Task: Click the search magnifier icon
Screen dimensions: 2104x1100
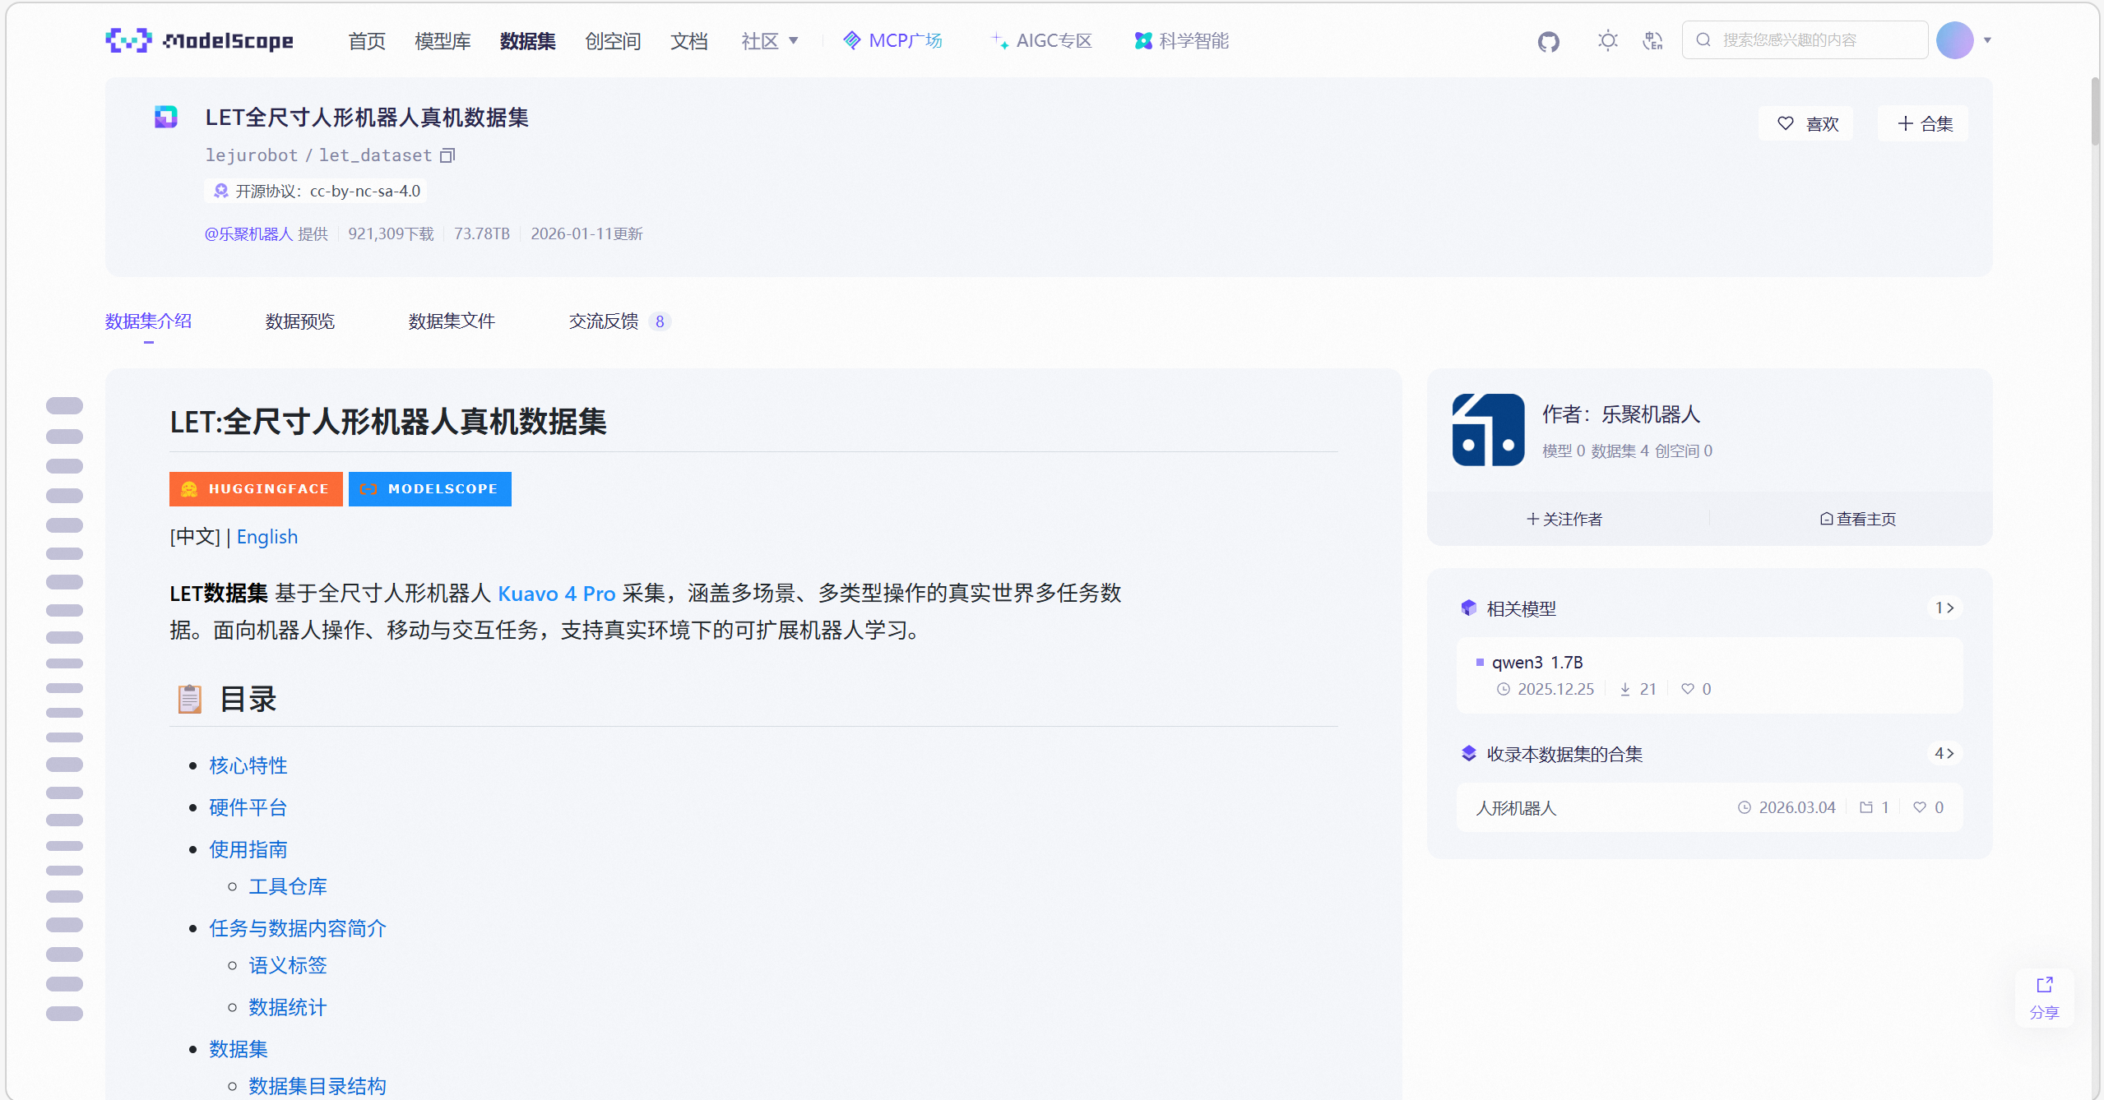Action: click(x=1704, y=39)
